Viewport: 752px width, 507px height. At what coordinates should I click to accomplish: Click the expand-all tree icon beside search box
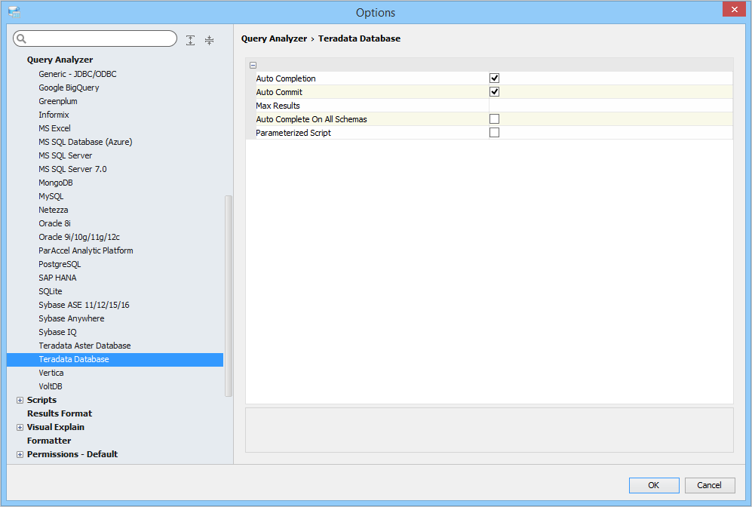(x=190, y=39)
